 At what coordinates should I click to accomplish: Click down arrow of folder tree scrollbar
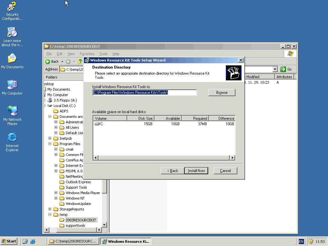104,225
